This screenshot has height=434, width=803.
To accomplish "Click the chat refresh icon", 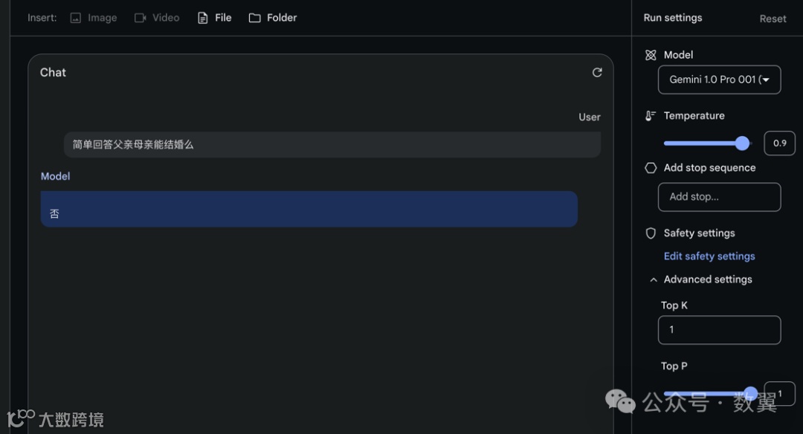I will [597, 72].
